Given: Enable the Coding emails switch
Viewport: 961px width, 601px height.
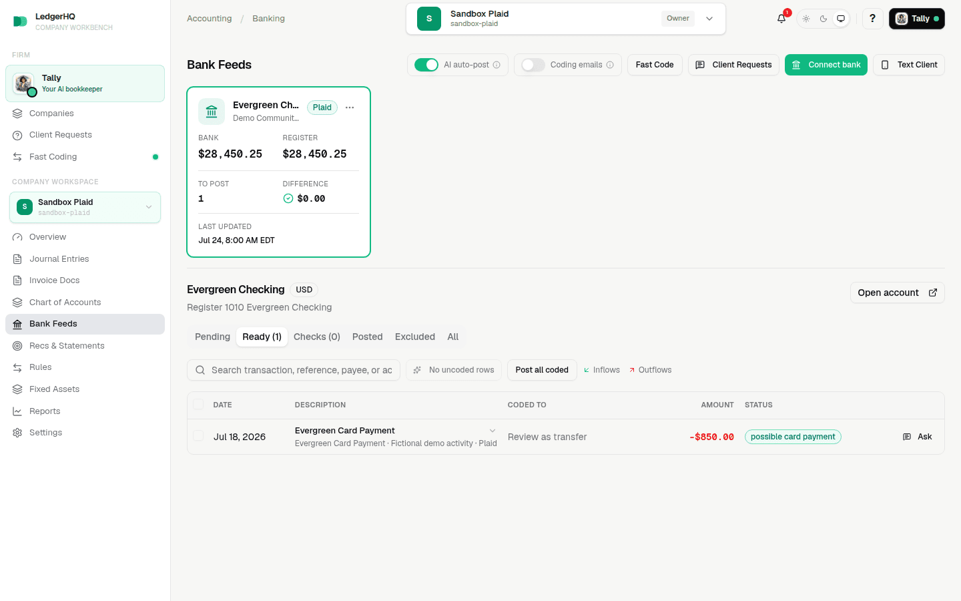Looking at the screenshot, I should click(533, 65).
